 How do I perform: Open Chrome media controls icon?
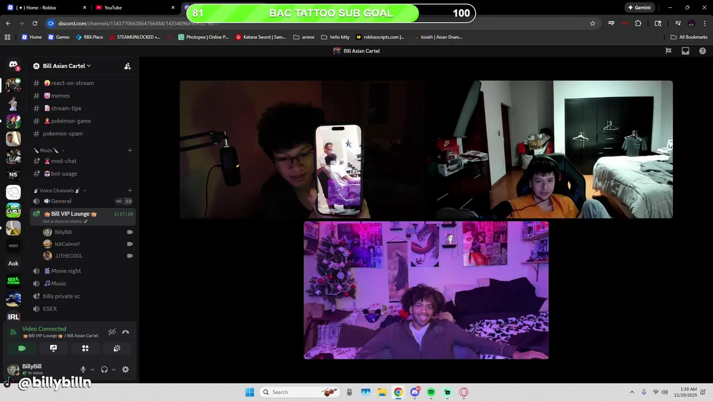coord(678,23)
